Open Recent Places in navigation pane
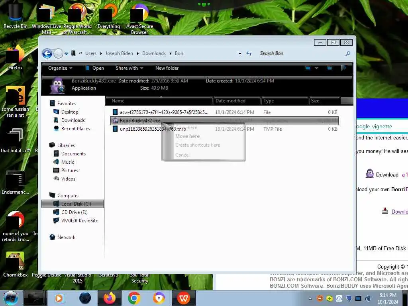This screenshot has width=408, height=306. tap(75, 129)
